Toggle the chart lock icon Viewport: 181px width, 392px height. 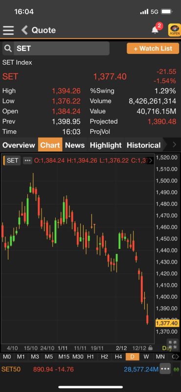[150, 348]
